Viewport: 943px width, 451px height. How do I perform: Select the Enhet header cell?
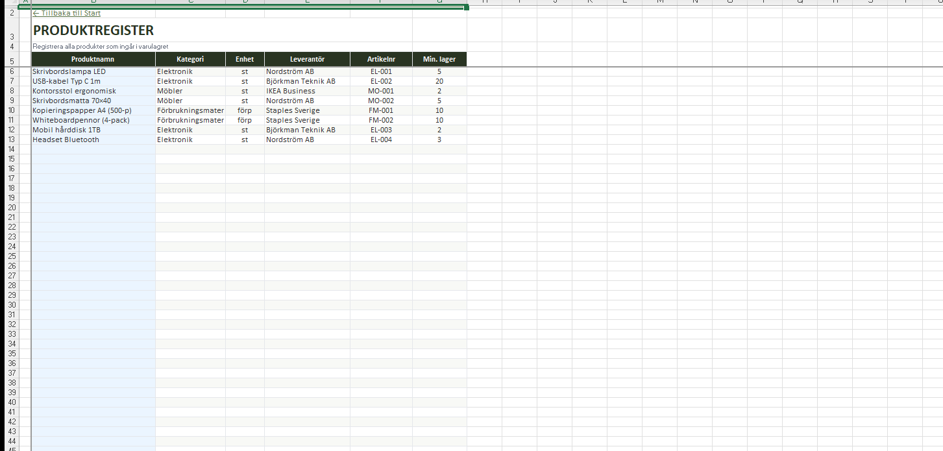245,59
